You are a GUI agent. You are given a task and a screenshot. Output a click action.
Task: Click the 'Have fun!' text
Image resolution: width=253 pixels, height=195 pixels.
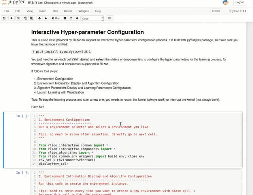[x=38, y=107]
